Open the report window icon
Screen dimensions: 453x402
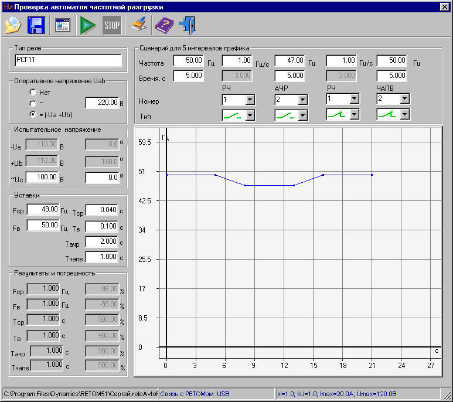click(62, 25)
